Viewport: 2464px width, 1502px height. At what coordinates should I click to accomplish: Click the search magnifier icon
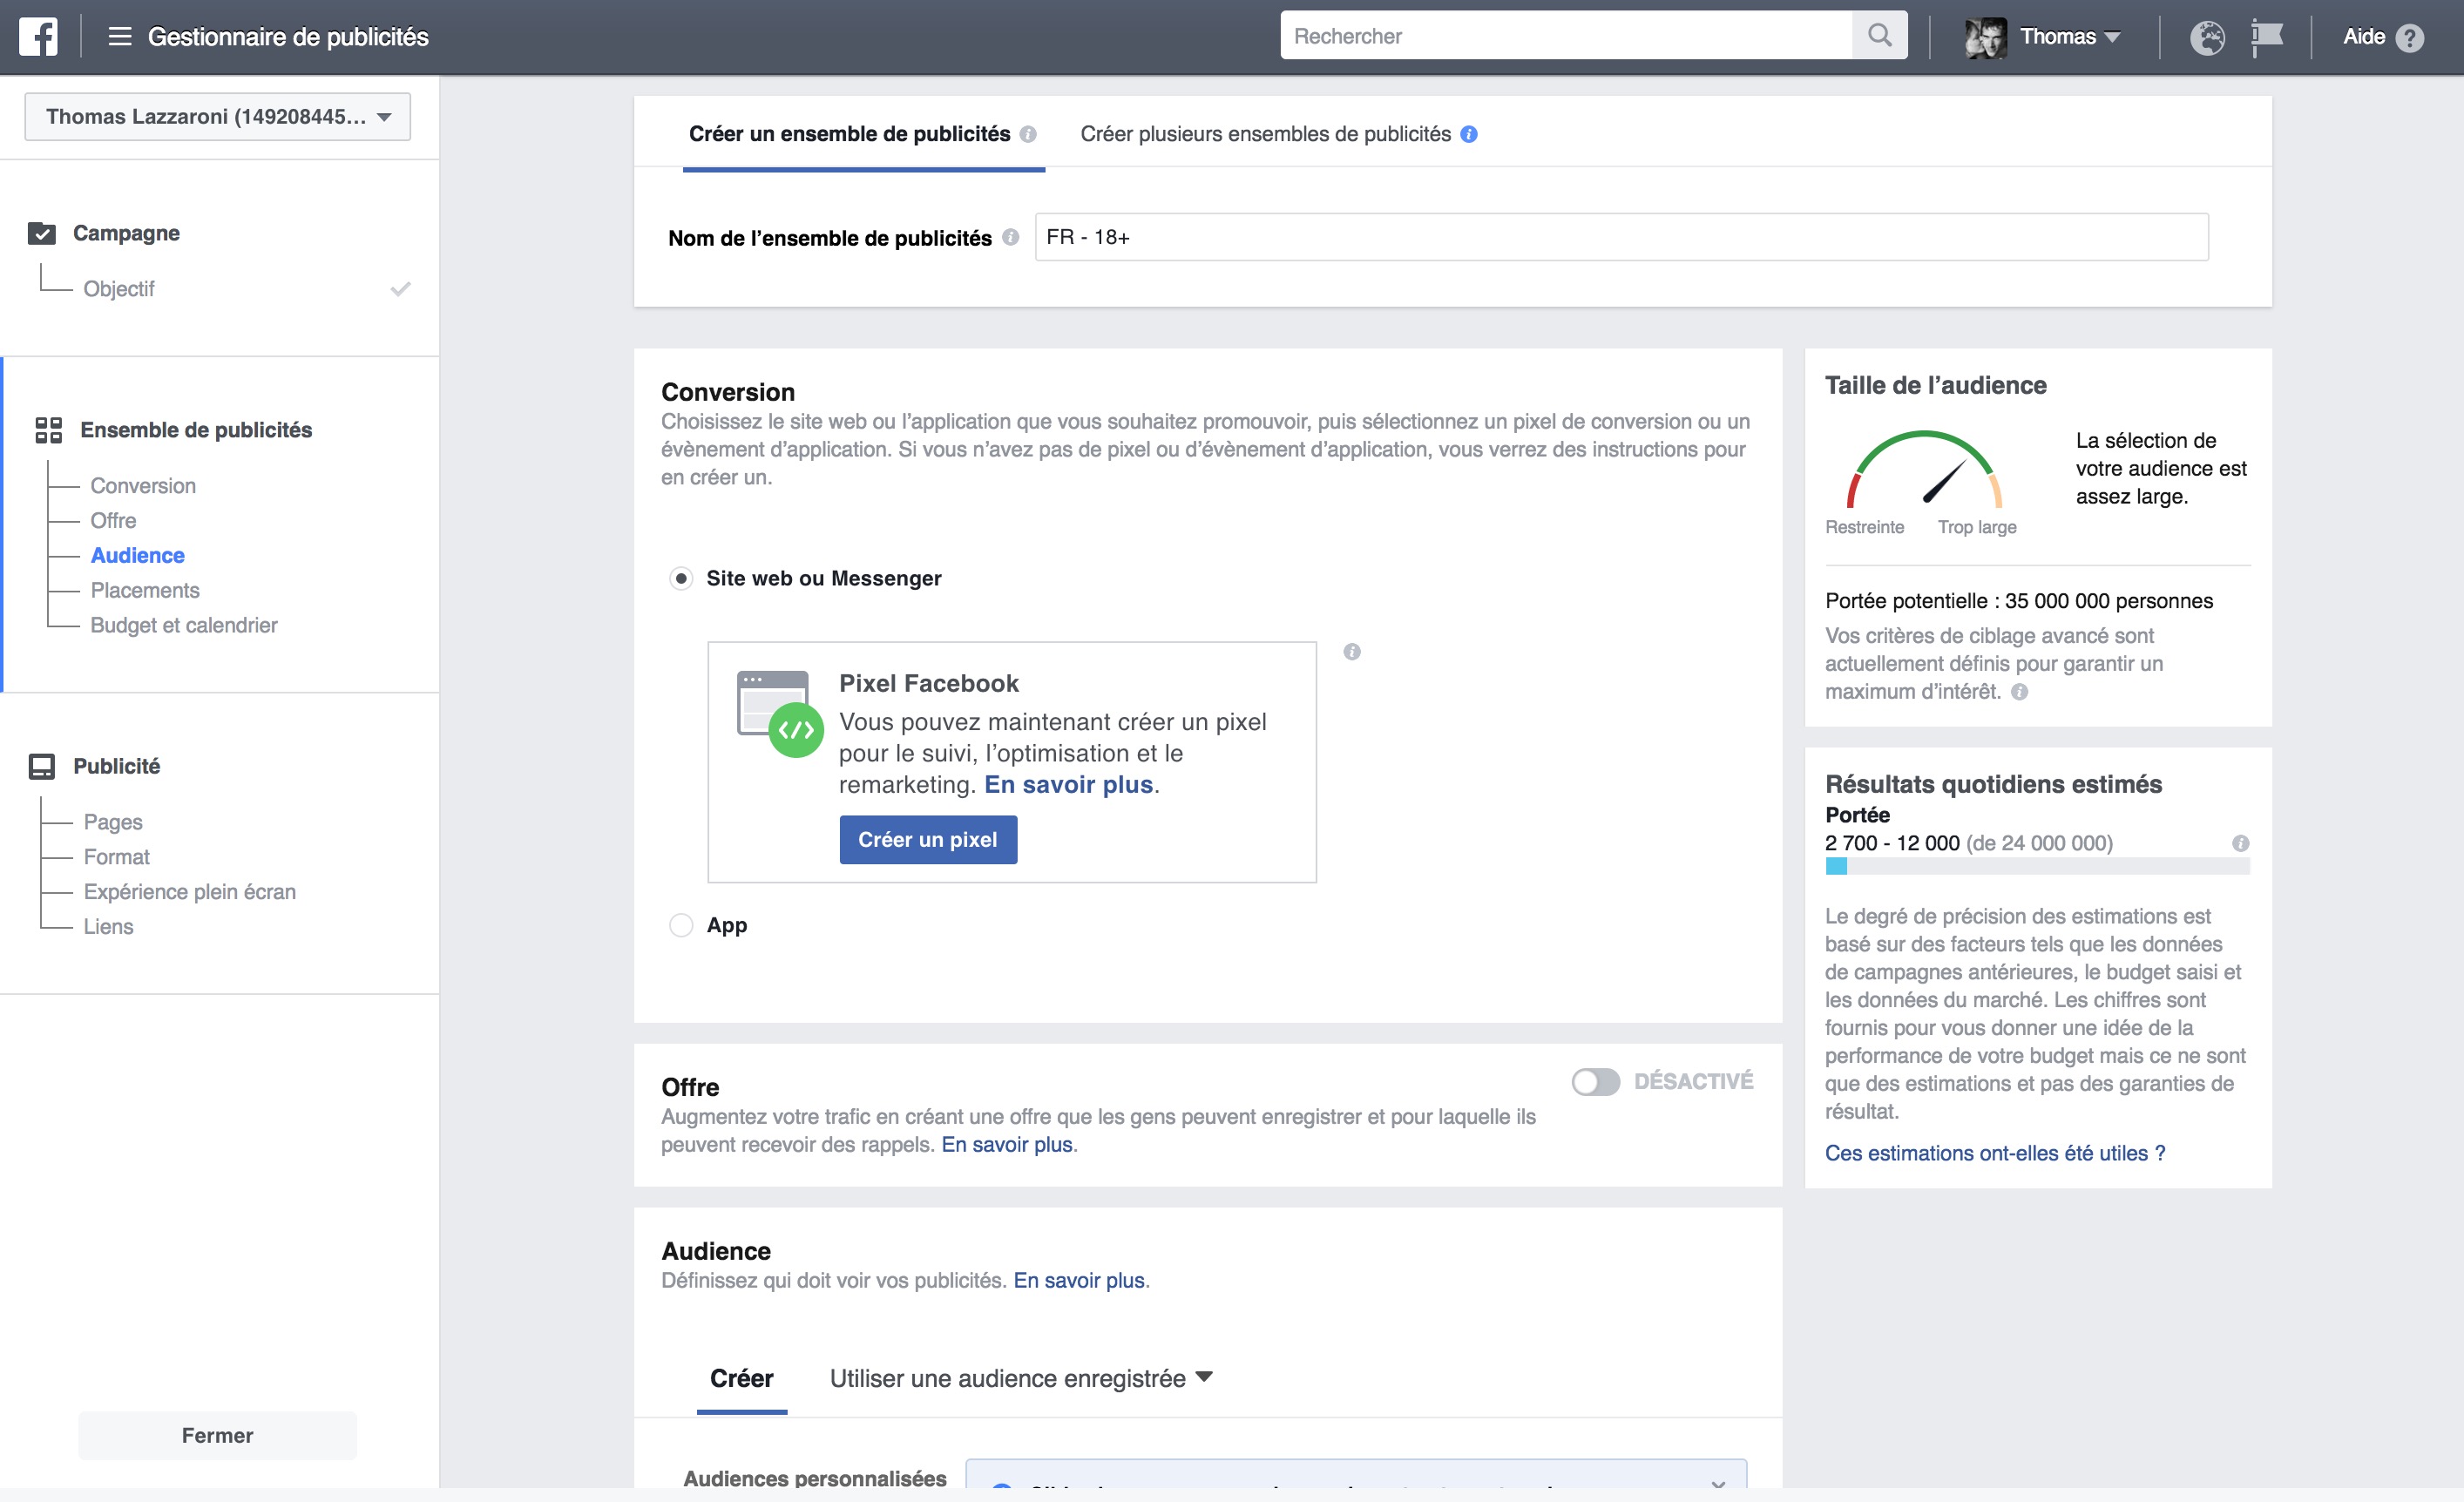coord(1879,36)
